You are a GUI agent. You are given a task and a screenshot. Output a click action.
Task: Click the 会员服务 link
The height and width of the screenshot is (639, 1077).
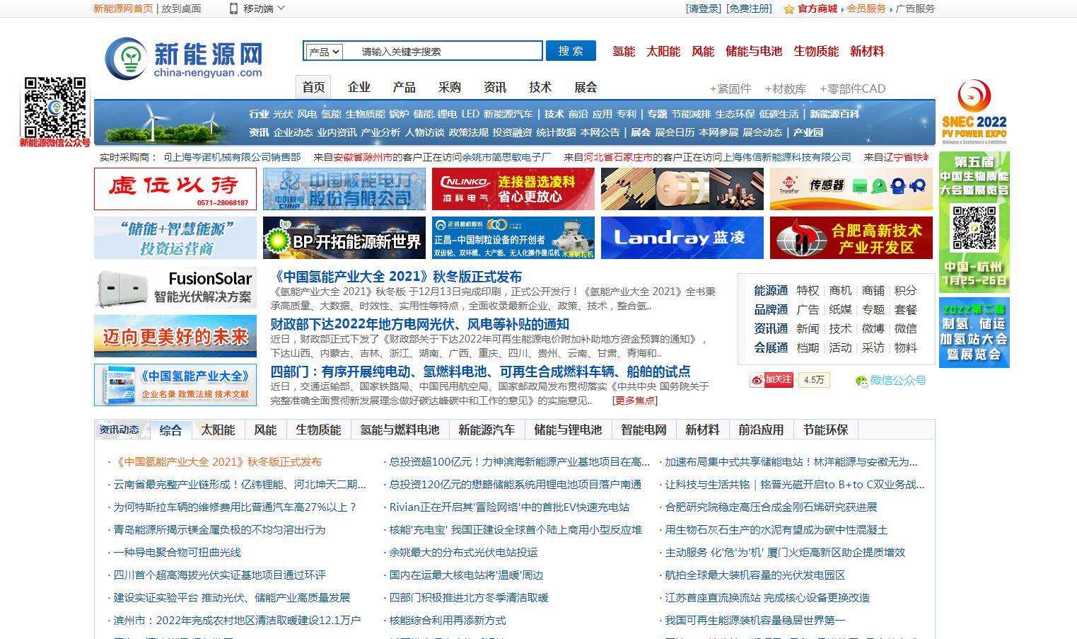866,8
